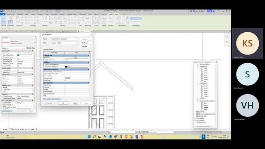
Task: Expand the 3D Views tree node
Action: pyautogui.click(x=198, y=99)
